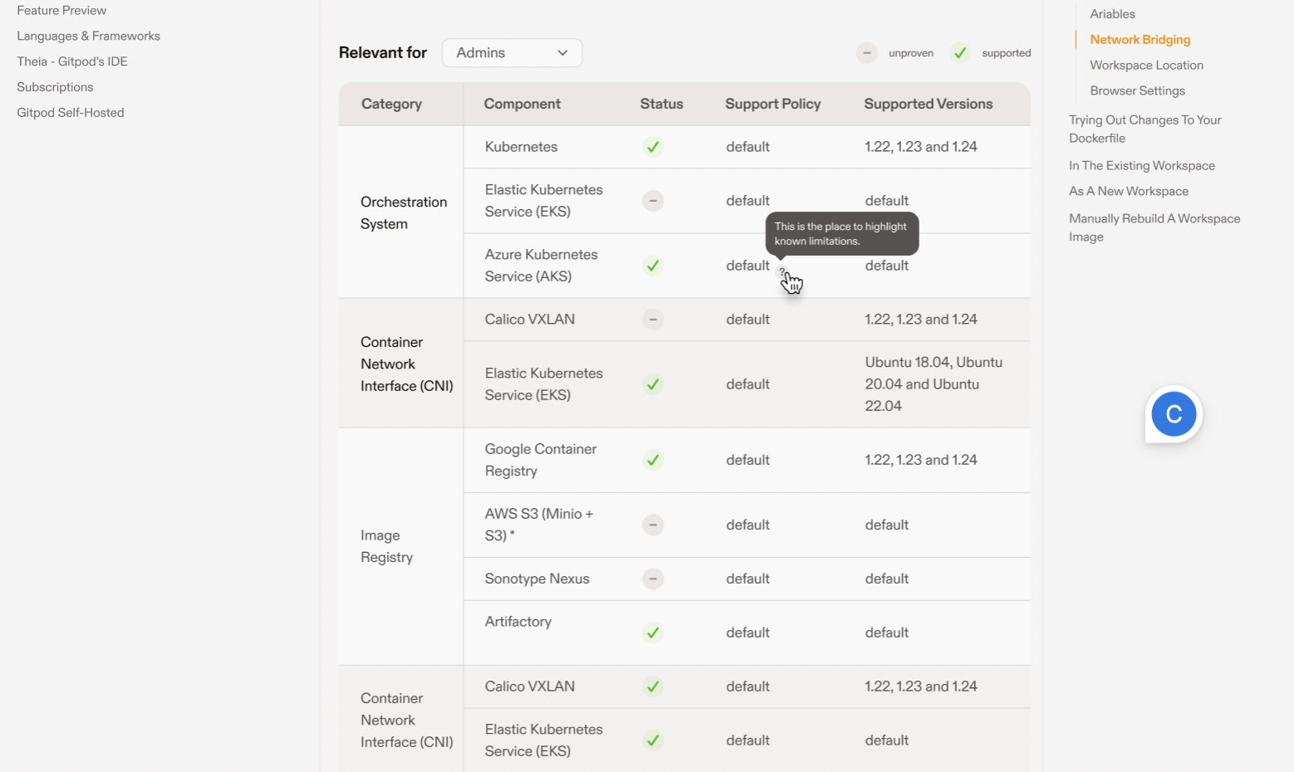Click the supported legend checkmark icon
The image size is (1294, 772).
click(959, 53)
